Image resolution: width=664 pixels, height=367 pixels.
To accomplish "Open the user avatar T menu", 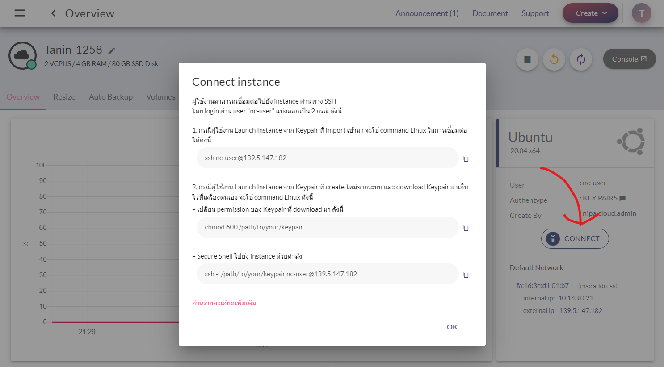I will (642, 13).
